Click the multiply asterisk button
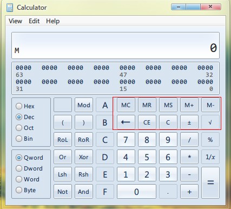The image size is (231, 209). coord(189,157)
